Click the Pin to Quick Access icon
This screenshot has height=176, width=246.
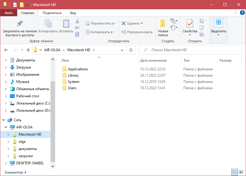pyautogui.click(x=20, y=24)
